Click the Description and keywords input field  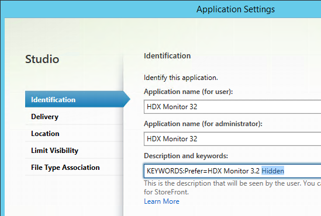(x=232, y=171)
